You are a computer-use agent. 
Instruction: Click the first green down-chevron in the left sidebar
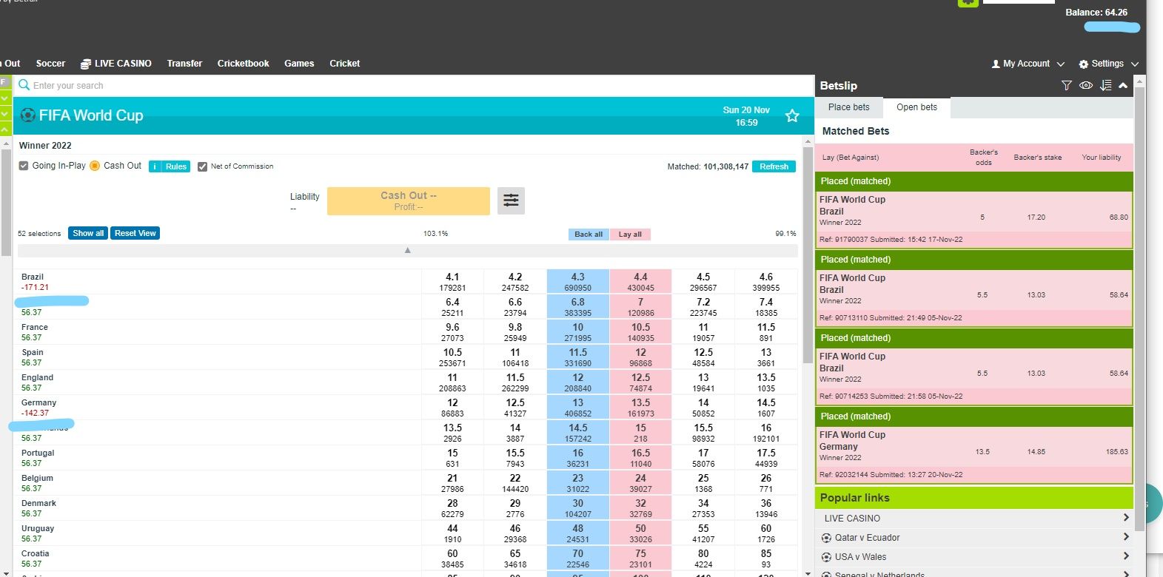(5, 98)
